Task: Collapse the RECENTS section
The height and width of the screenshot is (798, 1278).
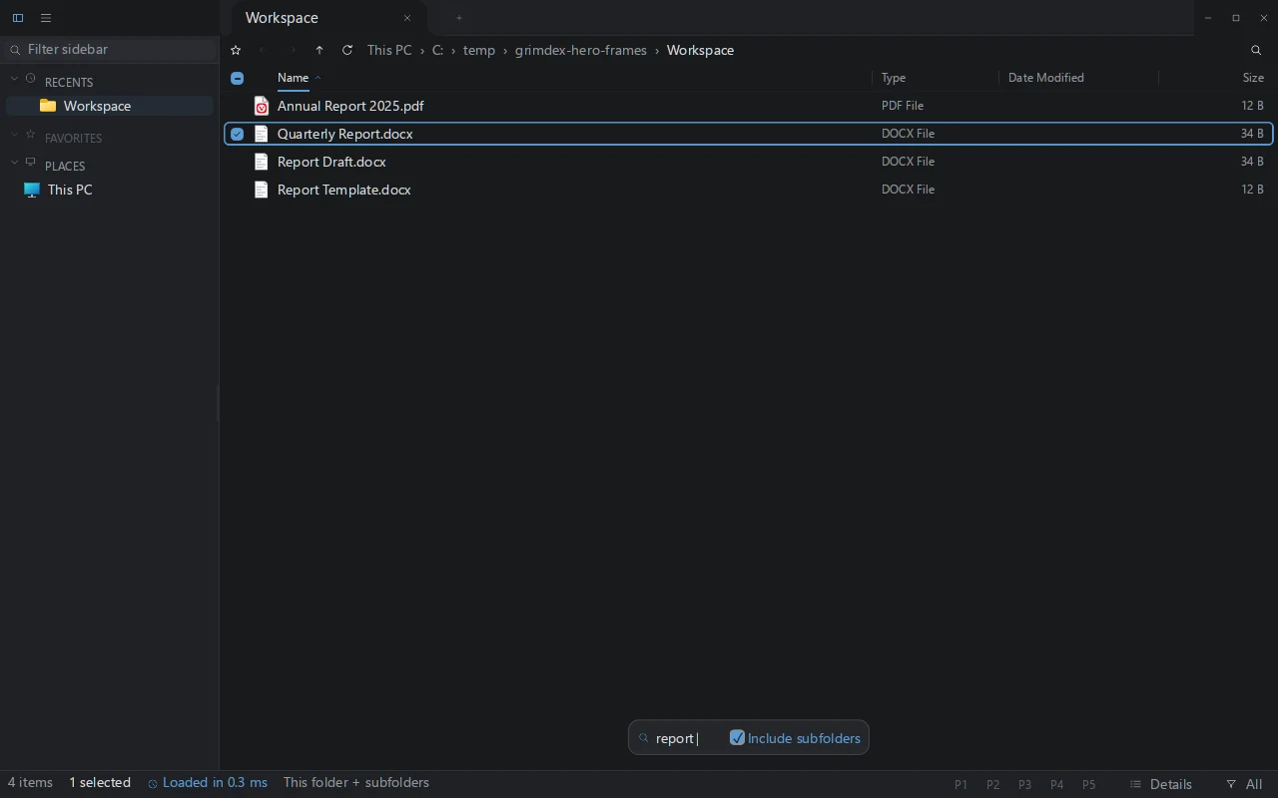Action: pyautogui.click(x=15, y=79)
